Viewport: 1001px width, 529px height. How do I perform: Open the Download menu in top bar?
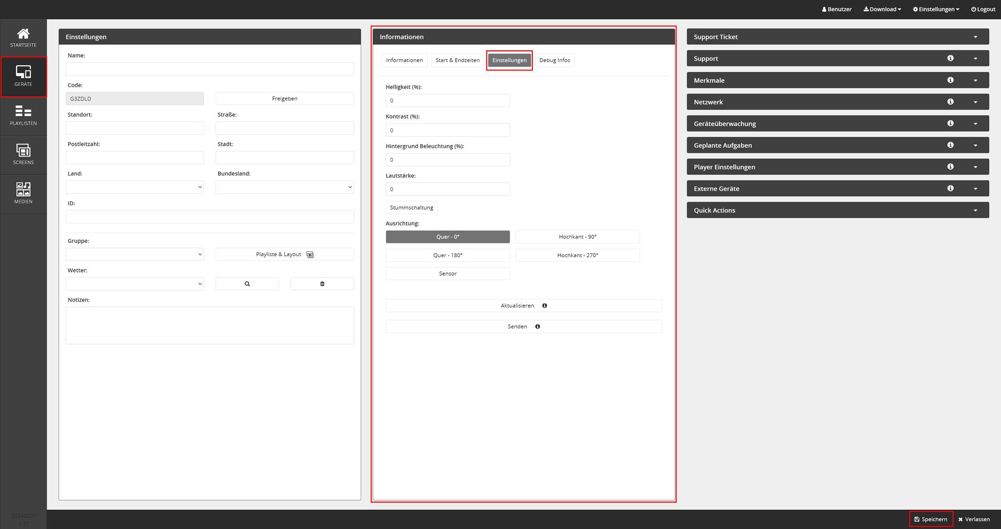click(882, 9)
